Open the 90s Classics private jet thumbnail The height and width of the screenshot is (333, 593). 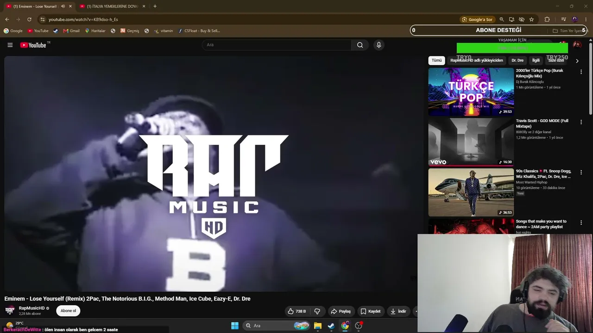[x=471, y=192]
